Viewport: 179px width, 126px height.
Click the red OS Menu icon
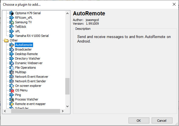[x=12, y=90]
